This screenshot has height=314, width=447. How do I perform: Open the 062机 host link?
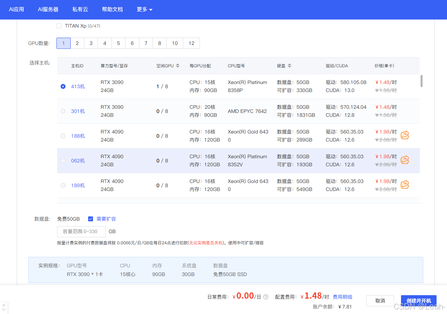point(78,161)
